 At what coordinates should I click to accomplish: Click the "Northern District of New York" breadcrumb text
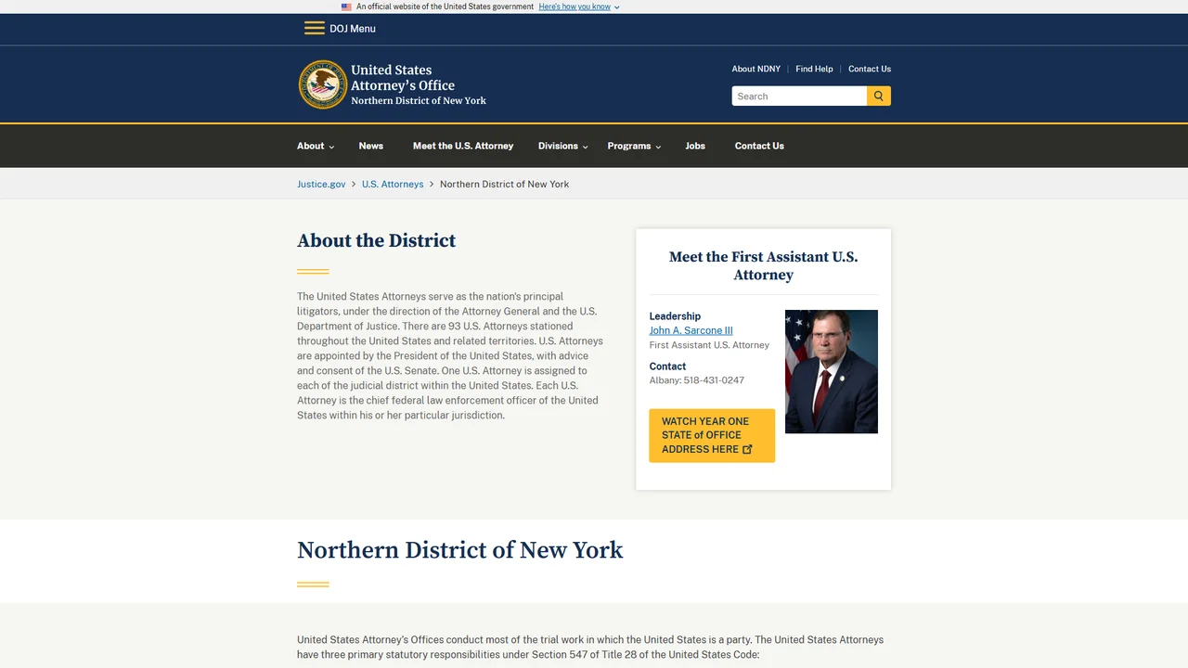tap(505, 184)
